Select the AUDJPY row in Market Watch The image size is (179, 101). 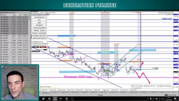click(14, 61)
